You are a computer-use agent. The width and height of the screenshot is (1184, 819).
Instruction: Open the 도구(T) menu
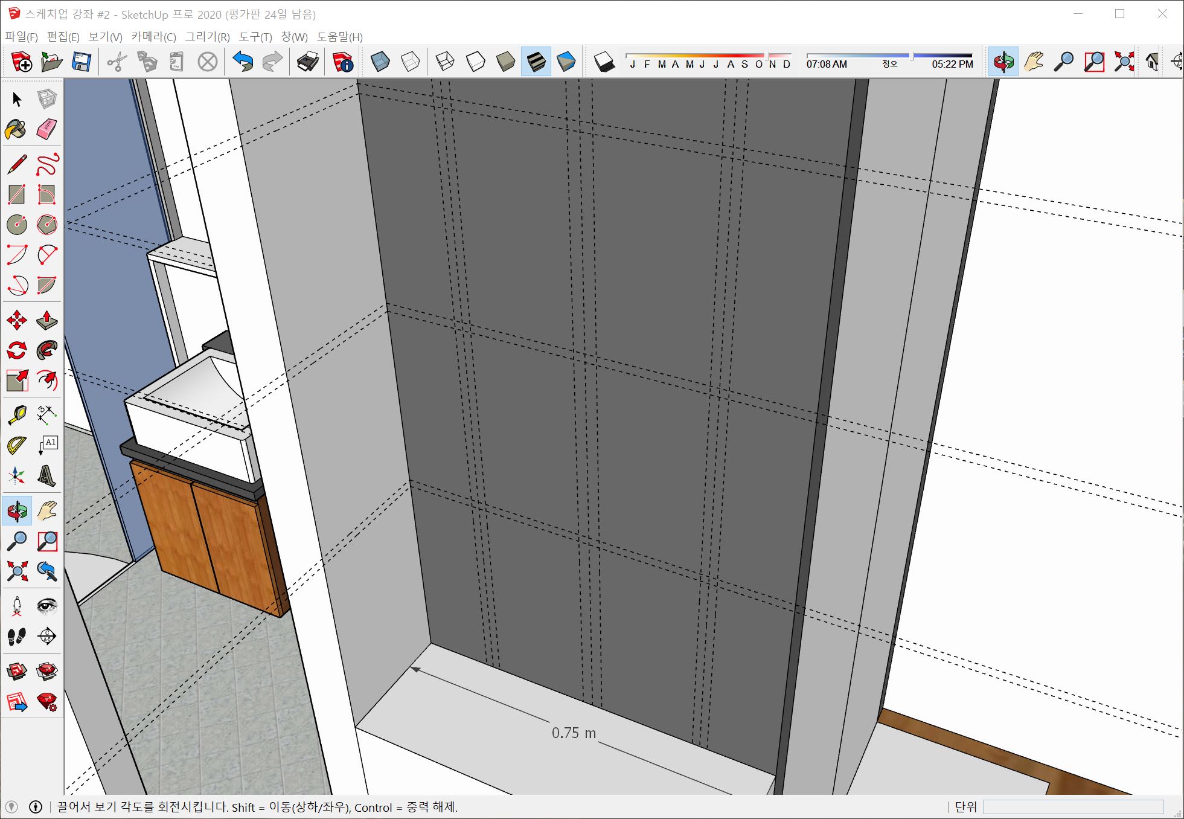[255, 37]
